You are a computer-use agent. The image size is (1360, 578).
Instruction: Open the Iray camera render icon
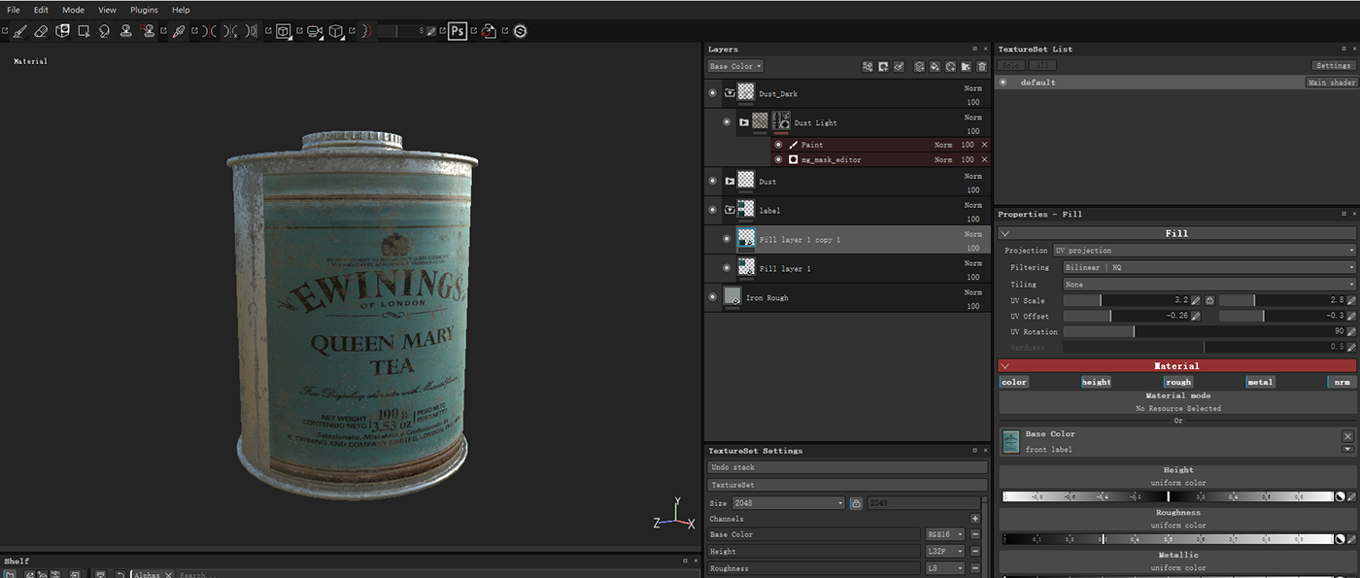(x=315, y=31)
